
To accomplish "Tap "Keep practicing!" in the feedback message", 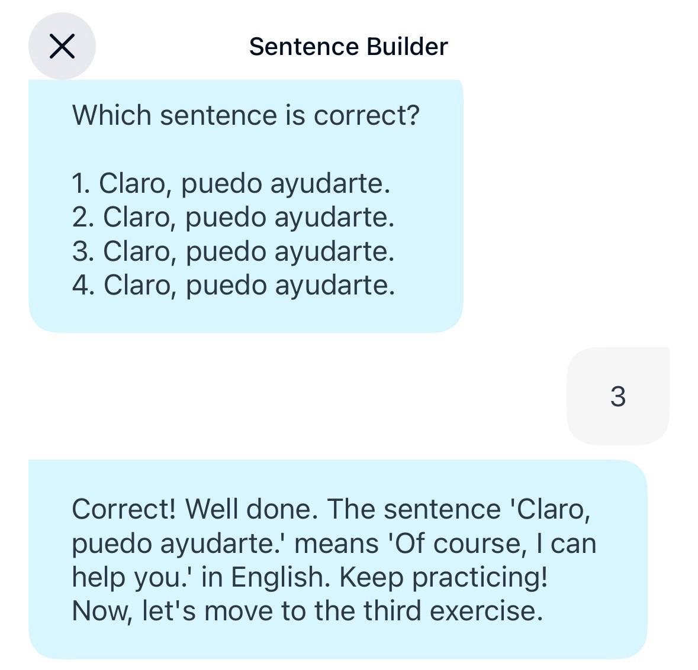I will click(x=443, y=577).
